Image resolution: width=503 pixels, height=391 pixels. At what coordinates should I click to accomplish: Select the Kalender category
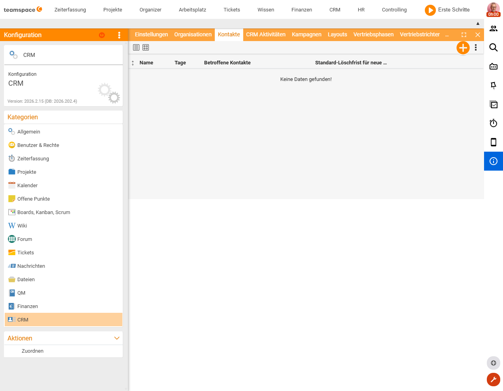64,186
